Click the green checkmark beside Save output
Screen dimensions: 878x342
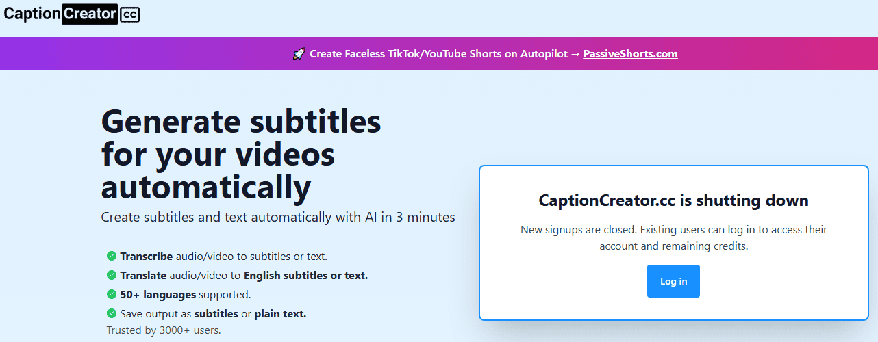click(x=111, y=313)
